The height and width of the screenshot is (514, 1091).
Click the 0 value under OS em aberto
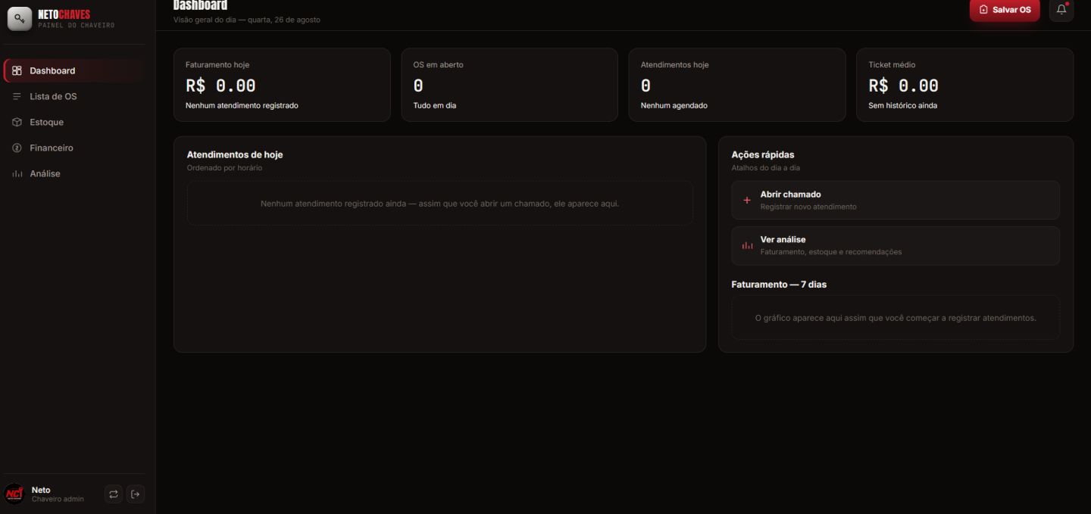coord(418,86)
